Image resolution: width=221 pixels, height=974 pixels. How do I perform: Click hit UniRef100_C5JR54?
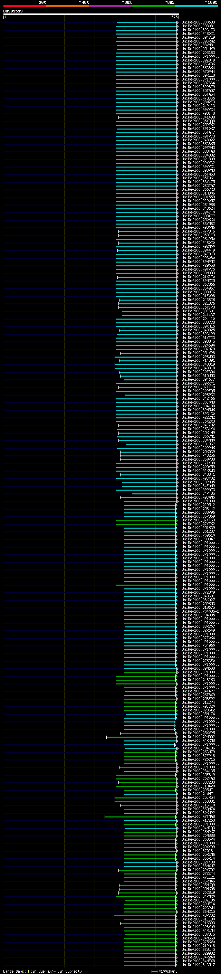(198, 798)
